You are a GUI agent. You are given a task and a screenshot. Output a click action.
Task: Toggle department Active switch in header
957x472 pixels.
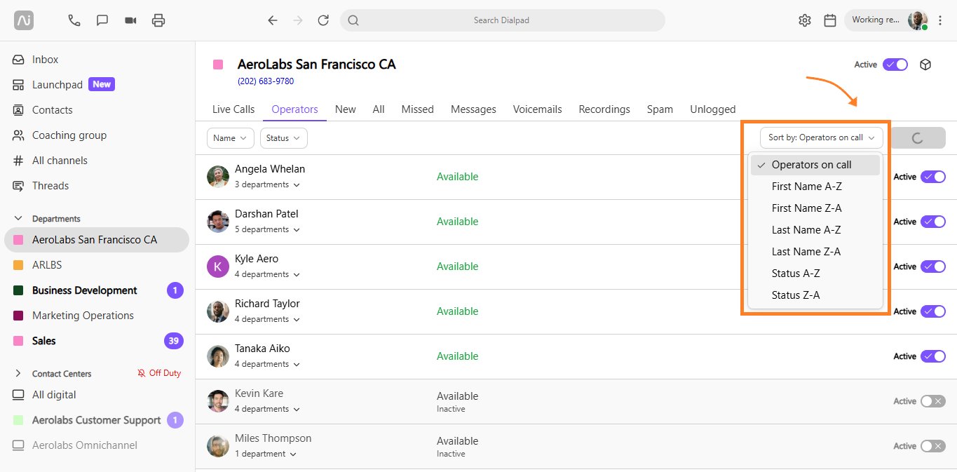895,65
